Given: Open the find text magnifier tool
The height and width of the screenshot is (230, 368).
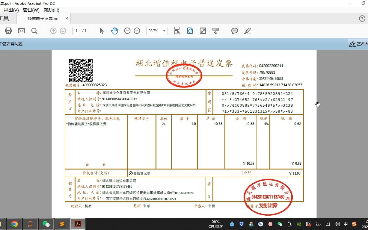Looking at the screenshot, I should [34, 31].
